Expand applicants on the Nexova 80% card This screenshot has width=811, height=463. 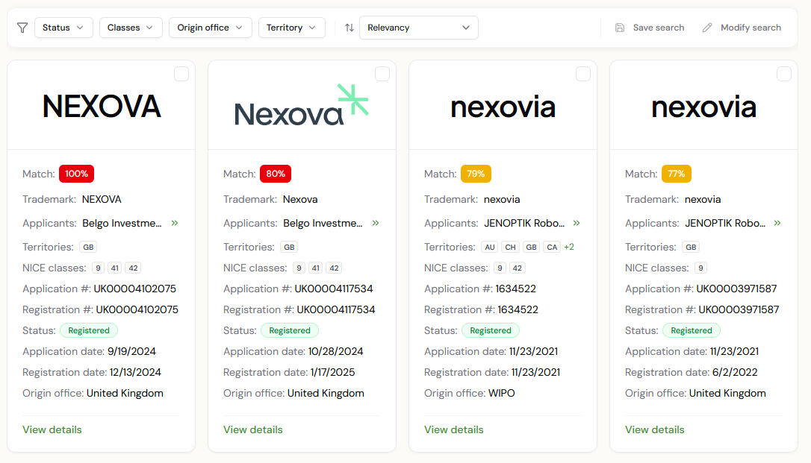click(x=376, y=223)
